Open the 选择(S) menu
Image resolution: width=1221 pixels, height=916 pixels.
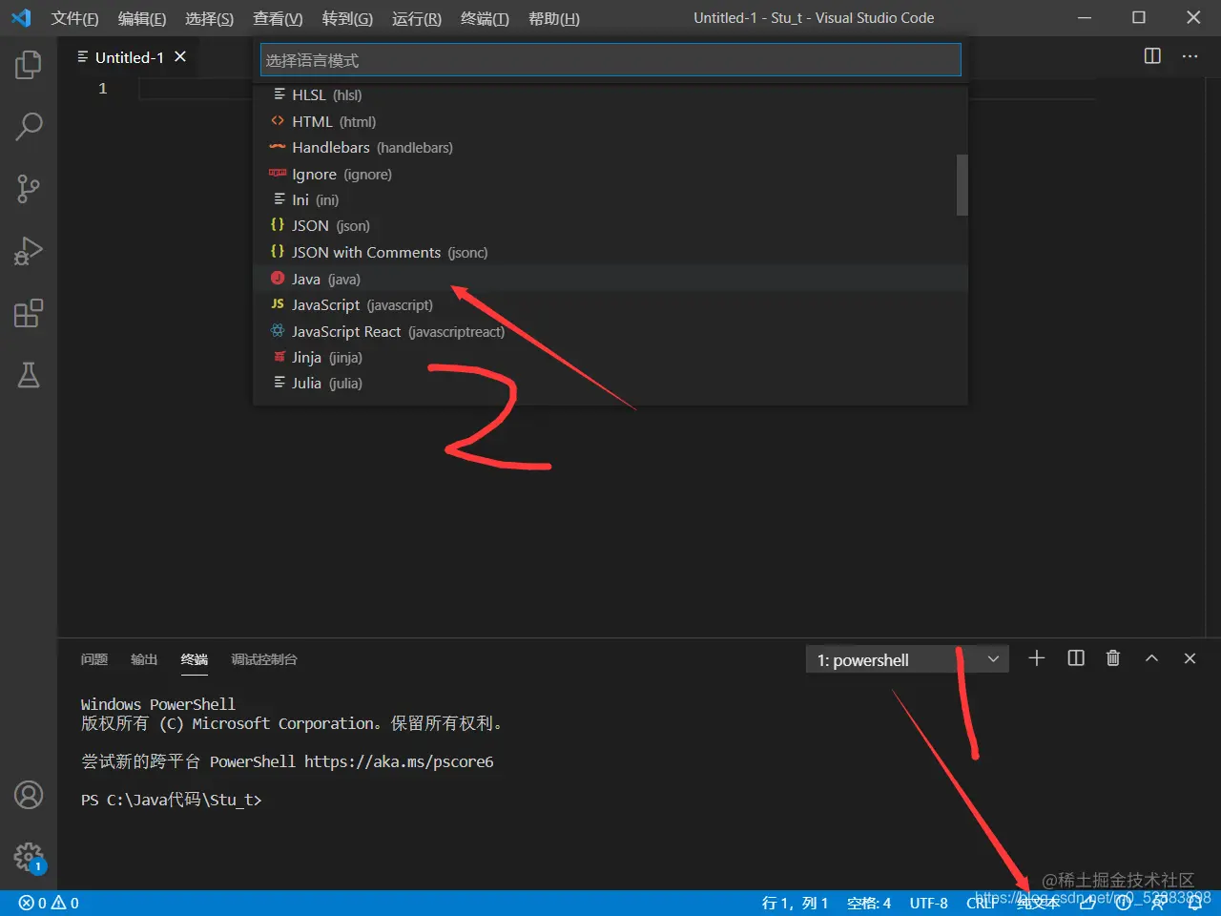tap(209, 18)
